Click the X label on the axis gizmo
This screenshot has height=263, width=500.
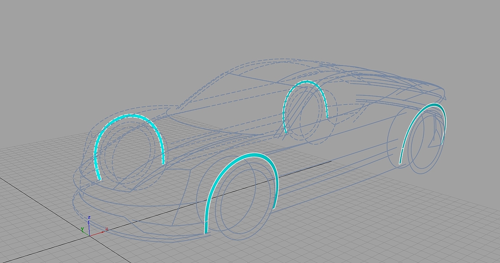[x=107, y=229]
